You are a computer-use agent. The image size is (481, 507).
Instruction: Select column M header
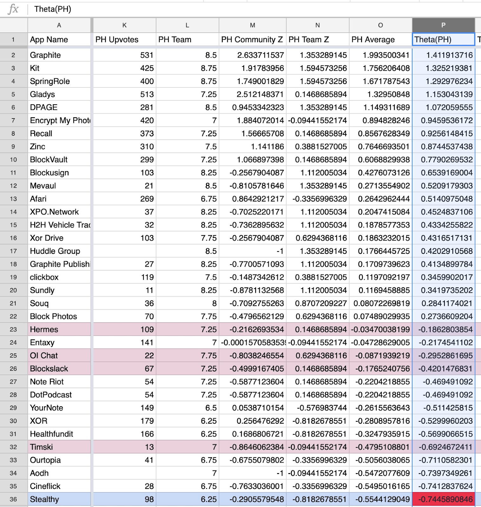[x=253, y=25]
